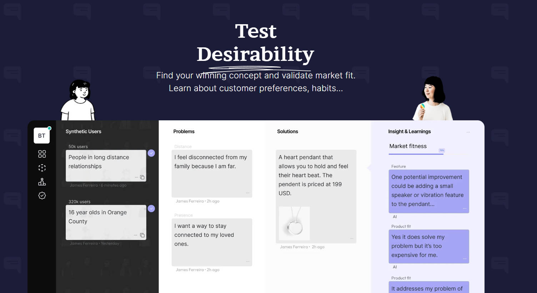Open the Insight & Learnings panel options menu
The width and height of the screenshot is (537, 293).
pyautogui.click(x=468, y=132)
